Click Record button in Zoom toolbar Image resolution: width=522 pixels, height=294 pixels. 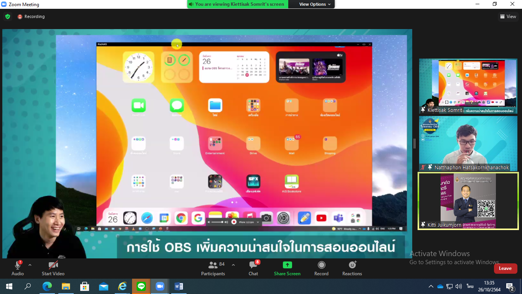pyautogui.click(x=321, y=268)
